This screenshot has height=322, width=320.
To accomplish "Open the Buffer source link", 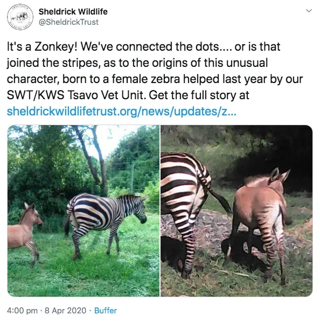I will [x=106, y=311].
